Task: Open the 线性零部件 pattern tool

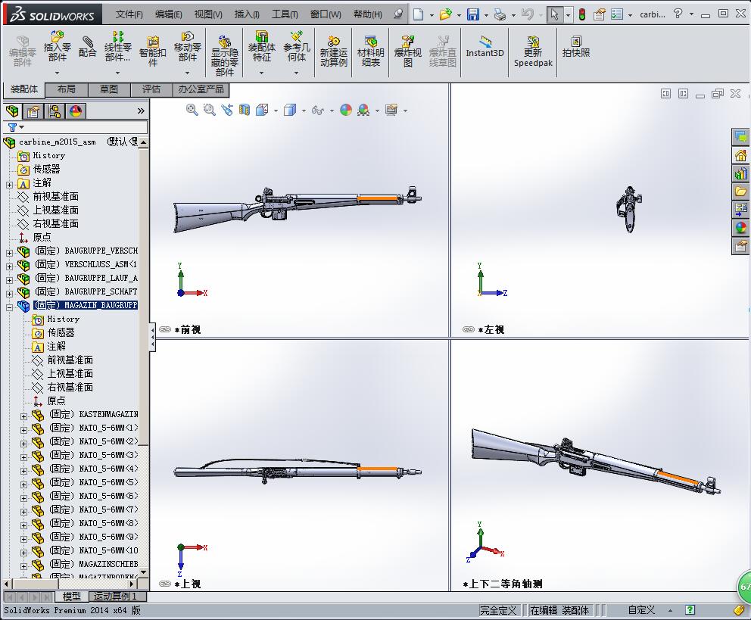Action: click(117, 46)
